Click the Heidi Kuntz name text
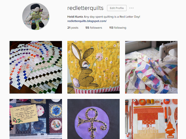This screenshot has width=186, height=139. [x=75, y=17]
